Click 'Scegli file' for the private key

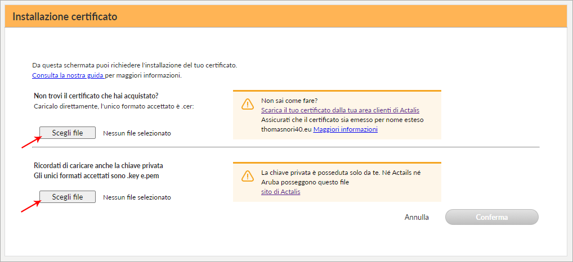pos(68,197)
